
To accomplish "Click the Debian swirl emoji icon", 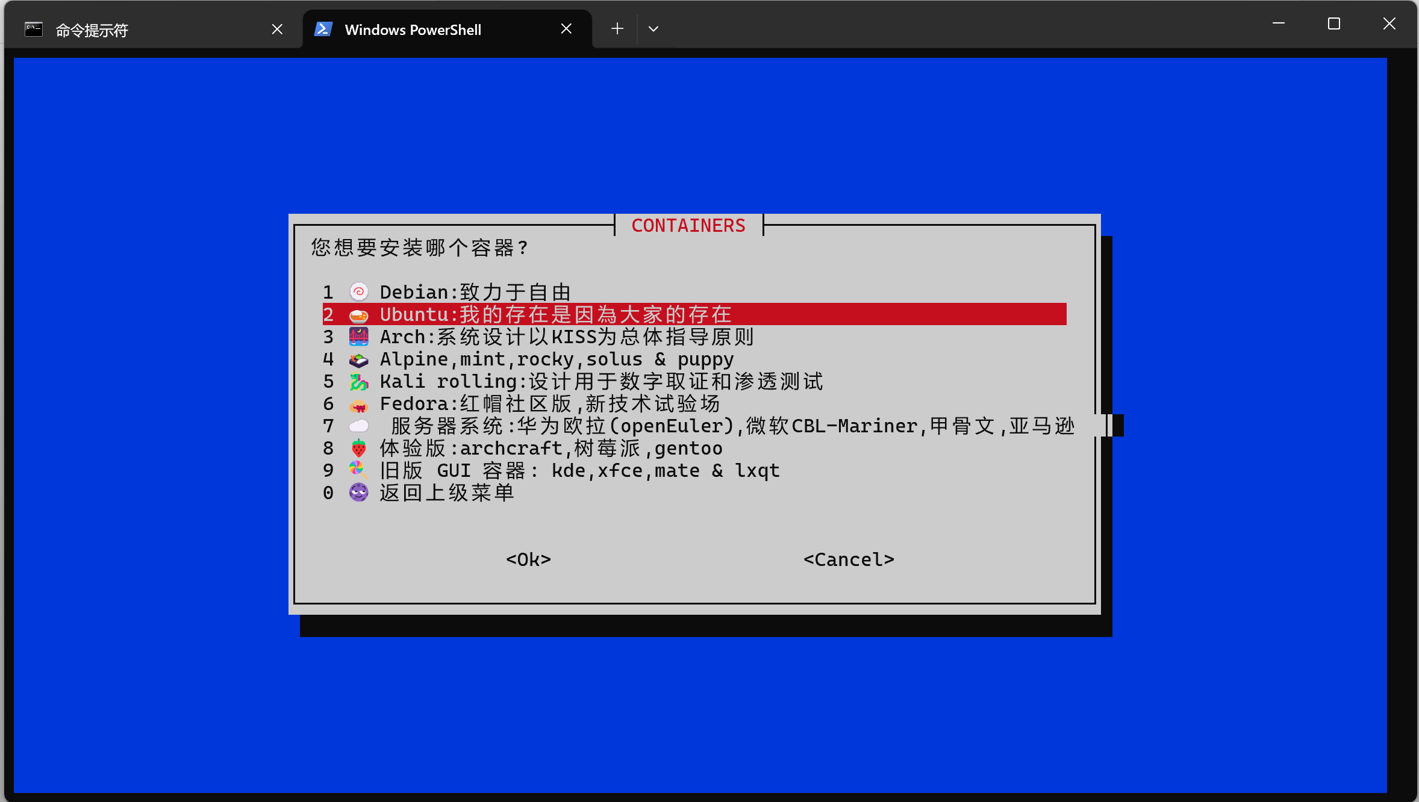I will point(359,292).
